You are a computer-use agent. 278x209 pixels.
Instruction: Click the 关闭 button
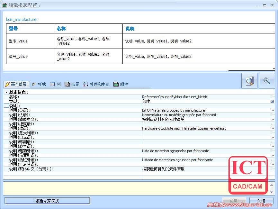click(261, 201)
